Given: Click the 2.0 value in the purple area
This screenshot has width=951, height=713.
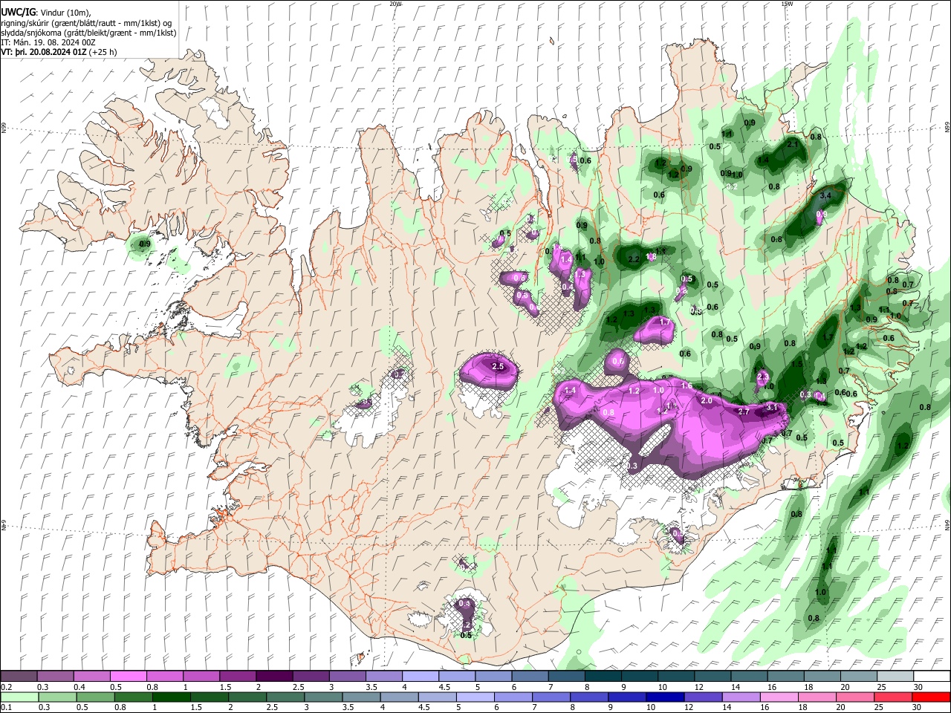Looking at the screenshot, I should (x=707, y=400).
